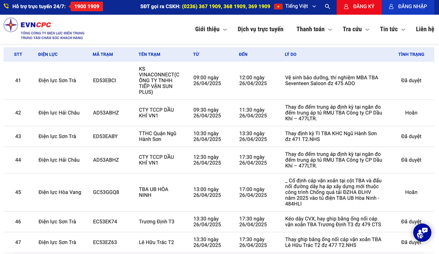Viewport: 439px width, 254px height.
Task: Click end time 11:30 ngày 26/04/2025
Action: click(x=253, y=113)
